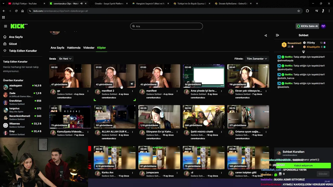Click the Ara search field
This screenshot has height=187, width=333.
tap(166, 26)
